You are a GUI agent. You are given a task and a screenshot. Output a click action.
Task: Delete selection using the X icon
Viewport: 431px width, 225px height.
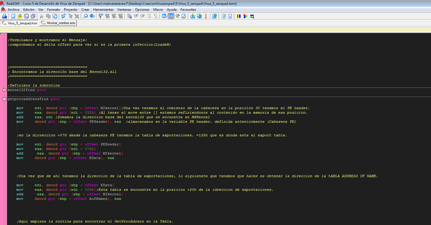click(x=77, y=16)
